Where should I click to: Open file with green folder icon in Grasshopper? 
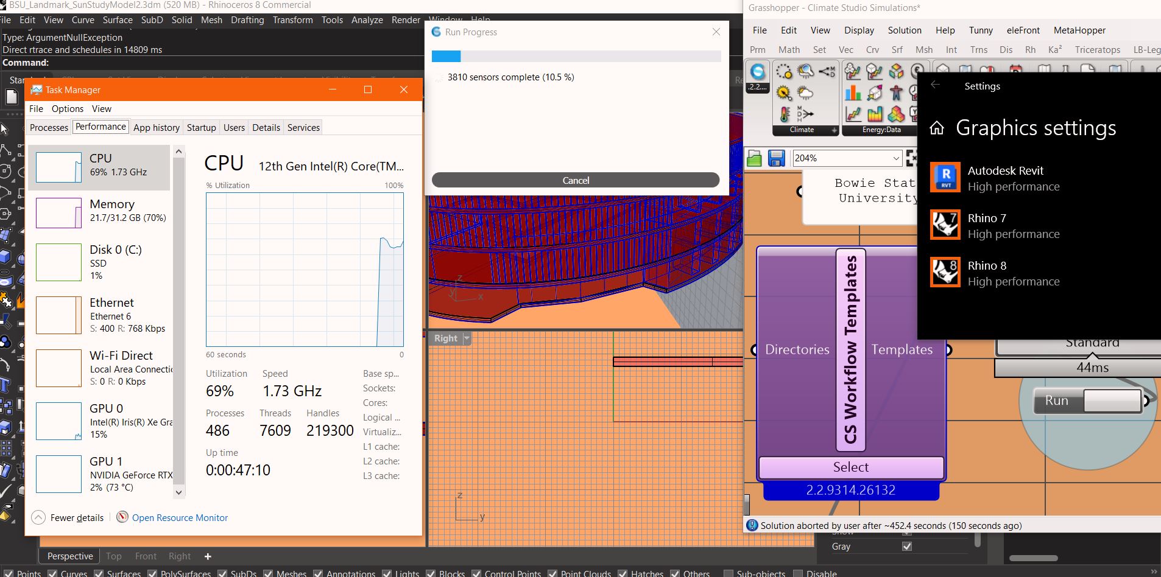754,158
